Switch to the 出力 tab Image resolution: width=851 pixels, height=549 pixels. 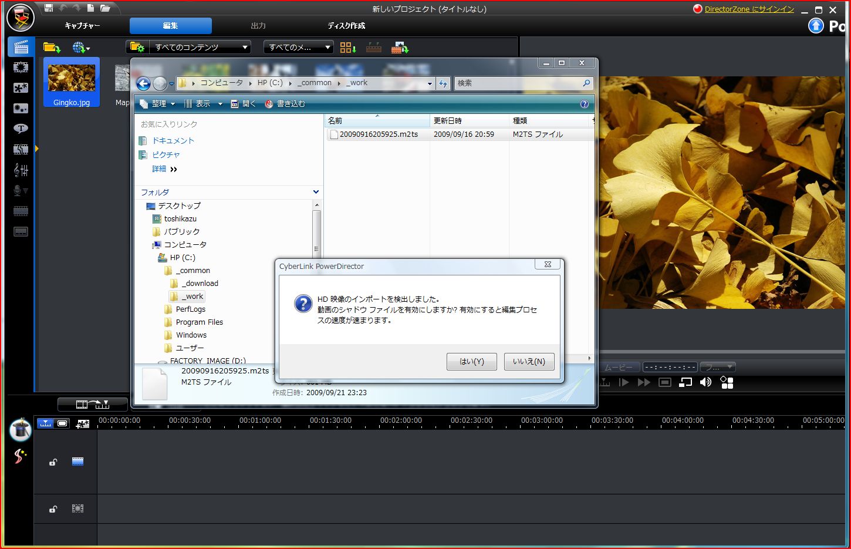[258, 26]
